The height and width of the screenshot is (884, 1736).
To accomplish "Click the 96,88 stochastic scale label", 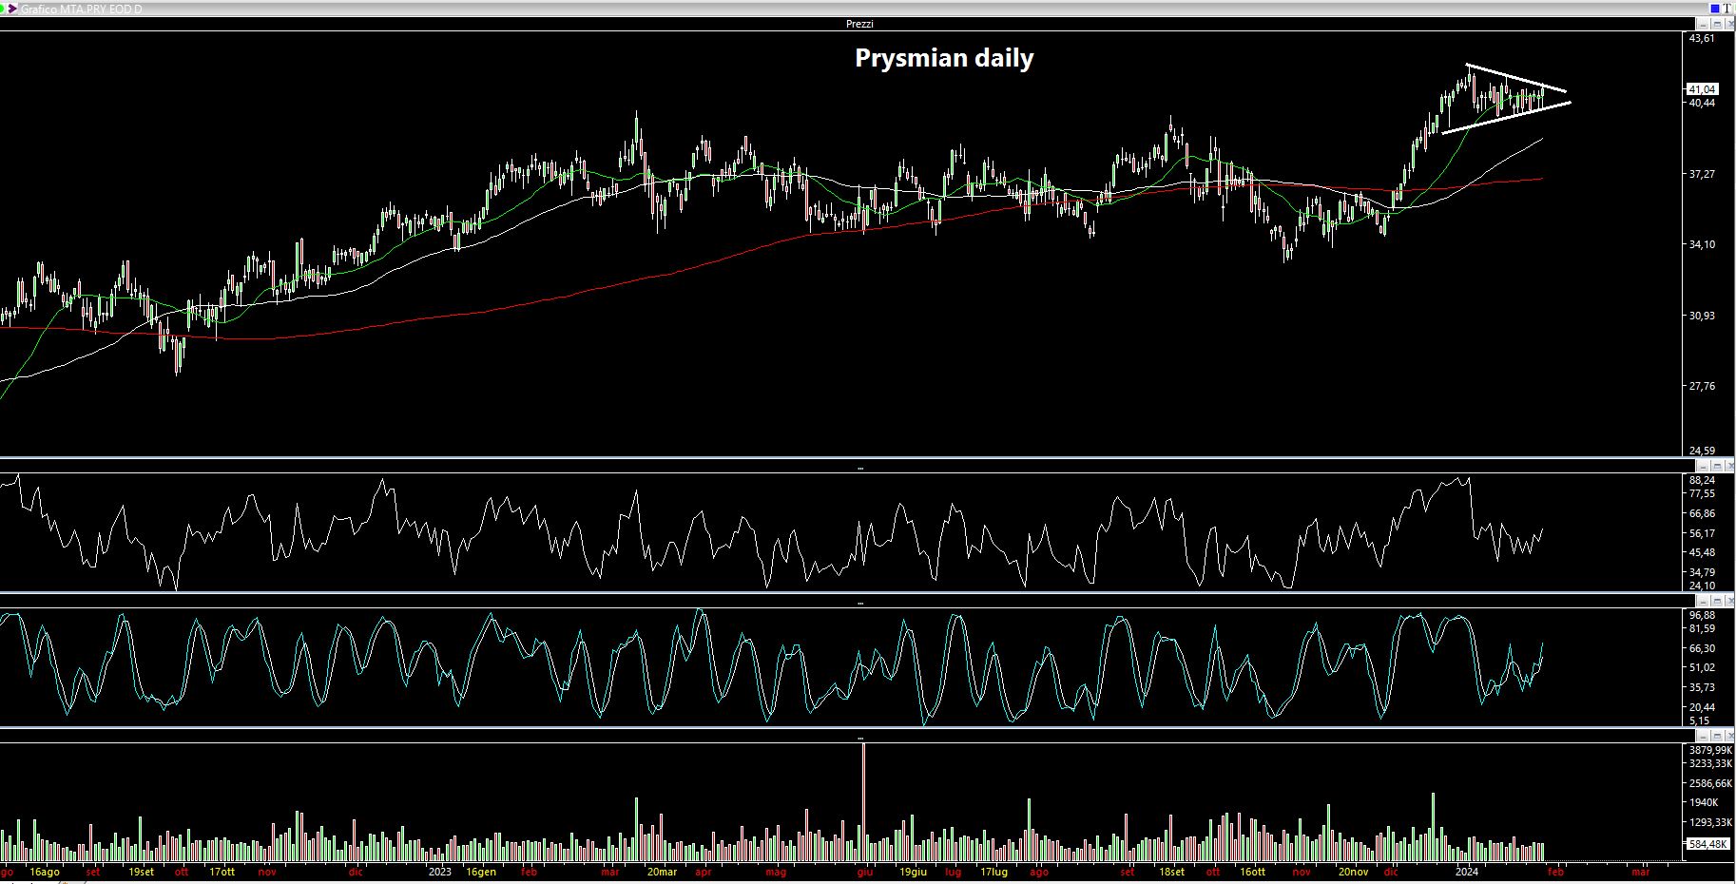I will [x=1702, y=615].
